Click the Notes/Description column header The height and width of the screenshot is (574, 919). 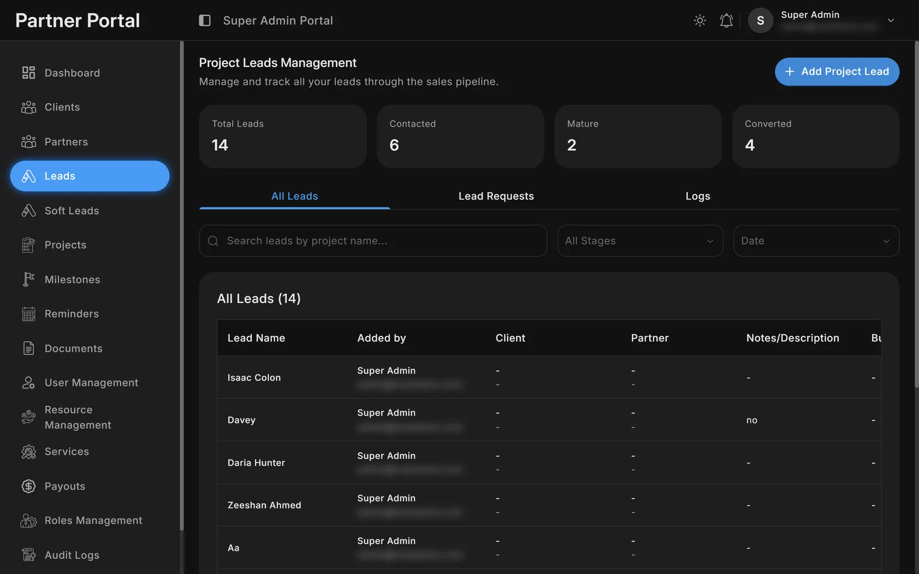tap(793, 338)
